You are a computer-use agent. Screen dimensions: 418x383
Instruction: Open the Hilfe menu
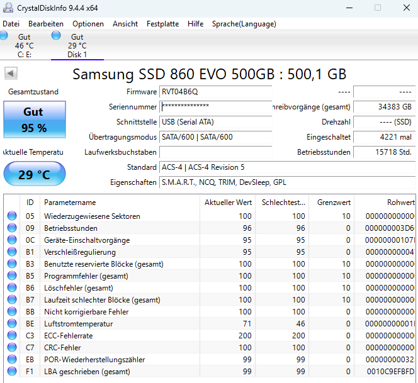coord(195,24)
